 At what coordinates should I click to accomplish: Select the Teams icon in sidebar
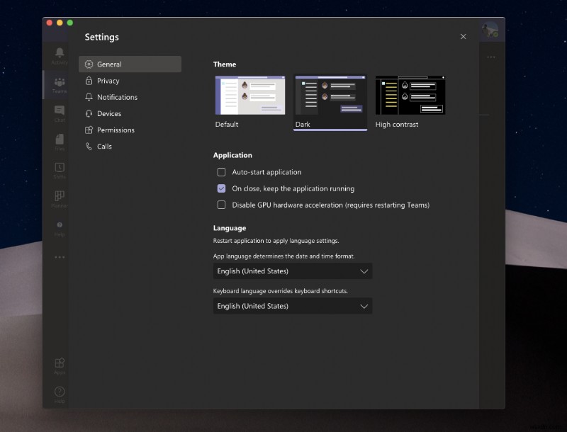[x=60, y=86]
